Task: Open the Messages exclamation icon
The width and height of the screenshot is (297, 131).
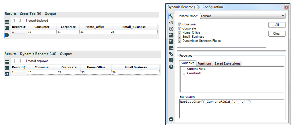Action: coord(171,60)
